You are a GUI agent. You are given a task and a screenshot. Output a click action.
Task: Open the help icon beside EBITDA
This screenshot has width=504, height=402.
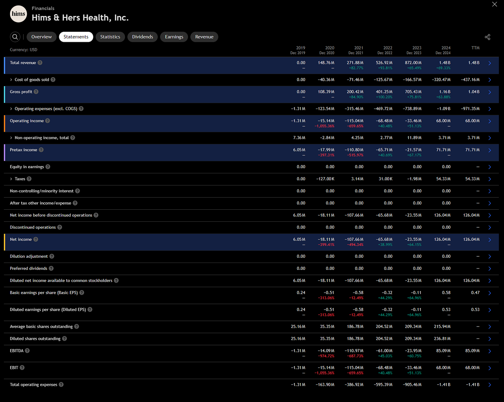click(27, 351)
